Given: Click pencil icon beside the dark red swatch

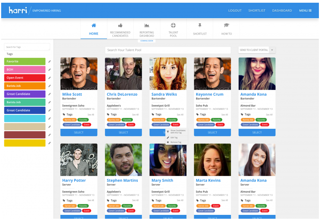Looking at the screenshot, I should click(50, 135).
